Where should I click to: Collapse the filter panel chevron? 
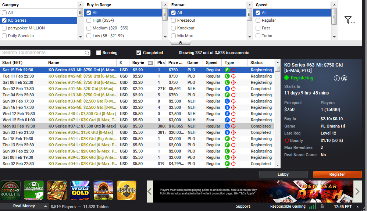[181, 43]
